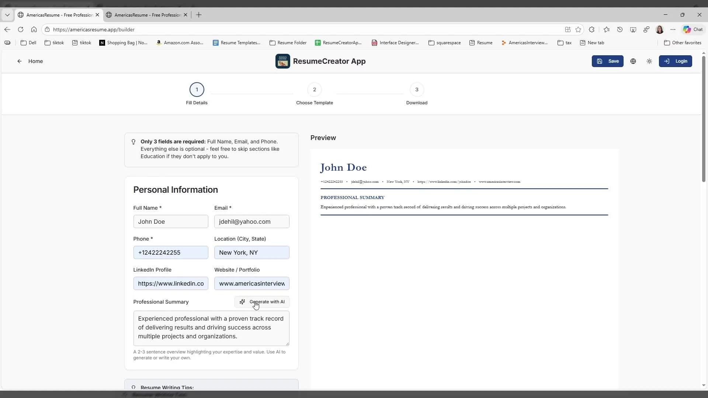Click the globe language icon
This screenshot has width=708, height=398.
pyautogui.click(x=633, y=61)
